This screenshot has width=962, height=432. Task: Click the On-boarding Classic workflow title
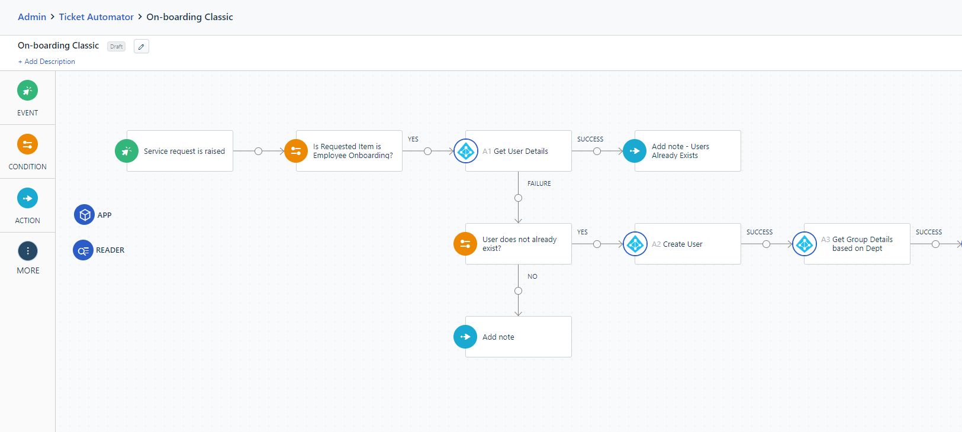click(58, 46)
